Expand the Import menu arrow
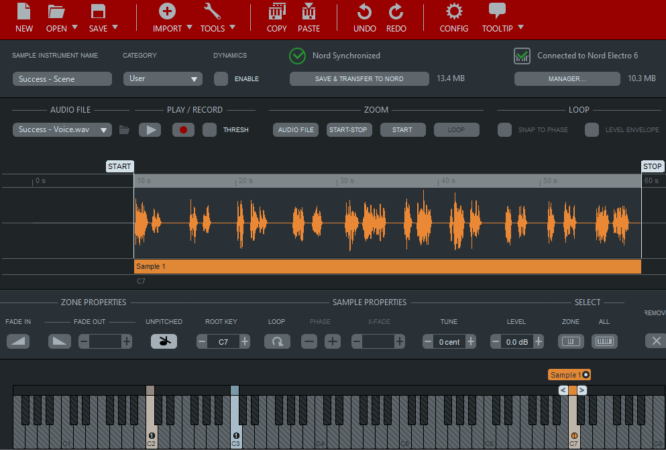The width and height of the screenshot is (666, 450). pyautogui.click(x=189, y=28)
